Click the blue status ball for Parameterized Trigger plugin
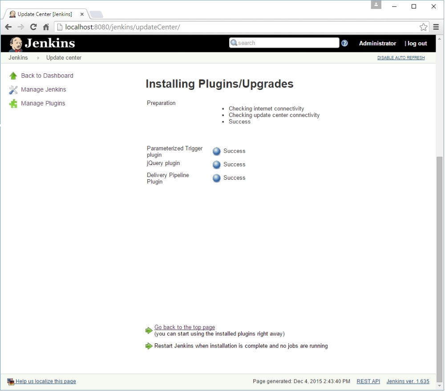 click(217, 151)
